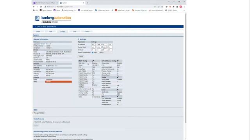250x140 pixels.
Task: Open Syslog settings with the pencil icon
Action: point(118,77)
